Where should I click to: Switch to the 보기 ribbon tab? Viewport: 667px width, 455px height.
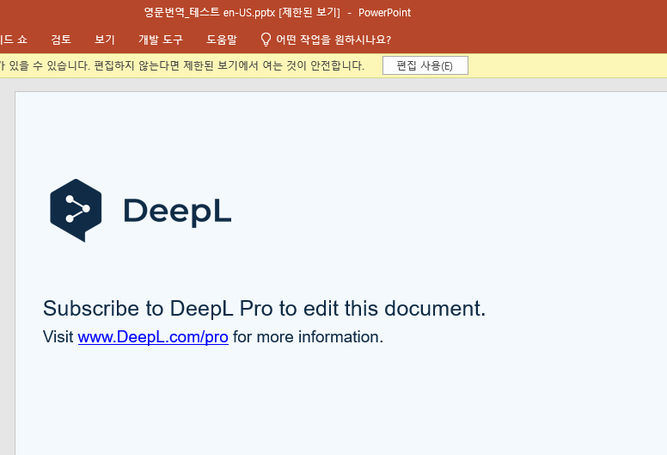coord(105,40)
